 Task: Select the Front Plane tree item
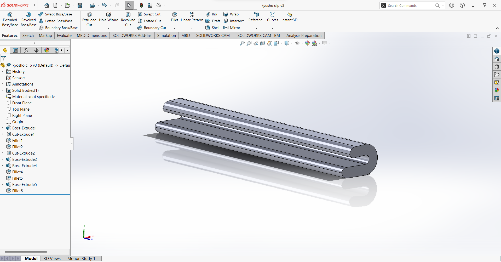(x=22, y=103)
